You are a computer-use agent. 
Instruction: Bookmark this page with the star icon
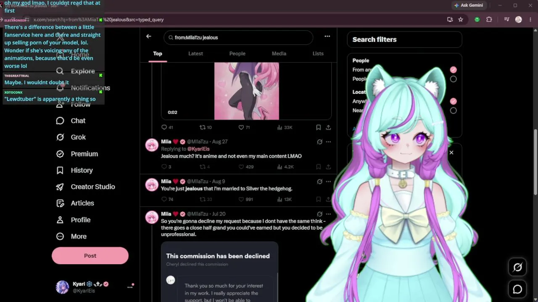(x=461, y=20)
